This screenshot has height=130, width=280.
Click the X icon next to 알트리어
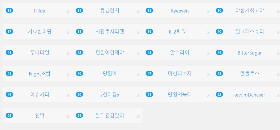208,54
